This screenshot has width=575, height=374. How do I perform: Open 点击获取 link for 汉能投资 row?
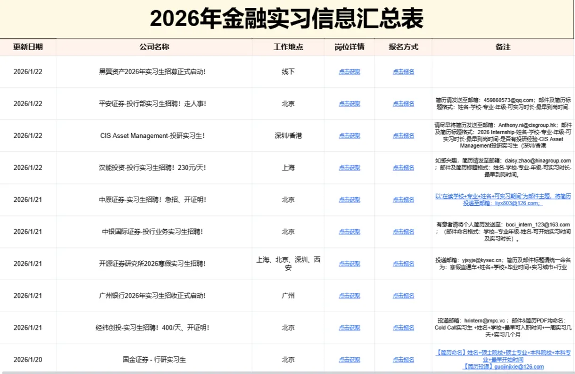coord(349,168)
